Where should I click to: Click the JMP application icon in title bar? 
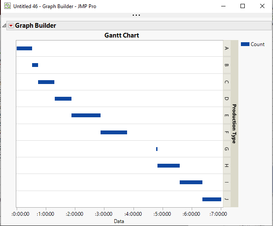point(7,6)
